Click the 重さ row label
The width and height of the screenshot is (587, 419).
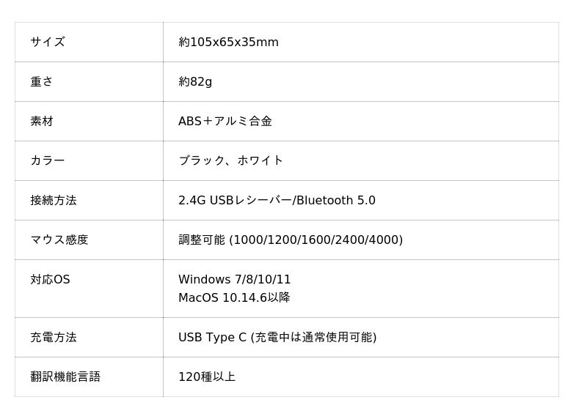coord(42,81)
